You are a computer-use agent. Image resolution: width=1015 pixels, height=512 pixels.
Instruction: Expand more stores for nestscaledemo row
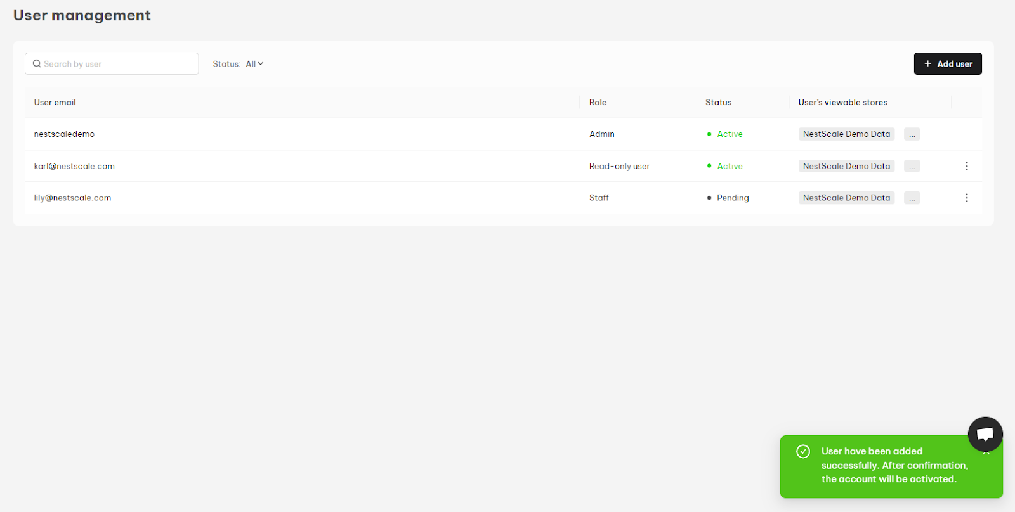[x=912, y=134]
